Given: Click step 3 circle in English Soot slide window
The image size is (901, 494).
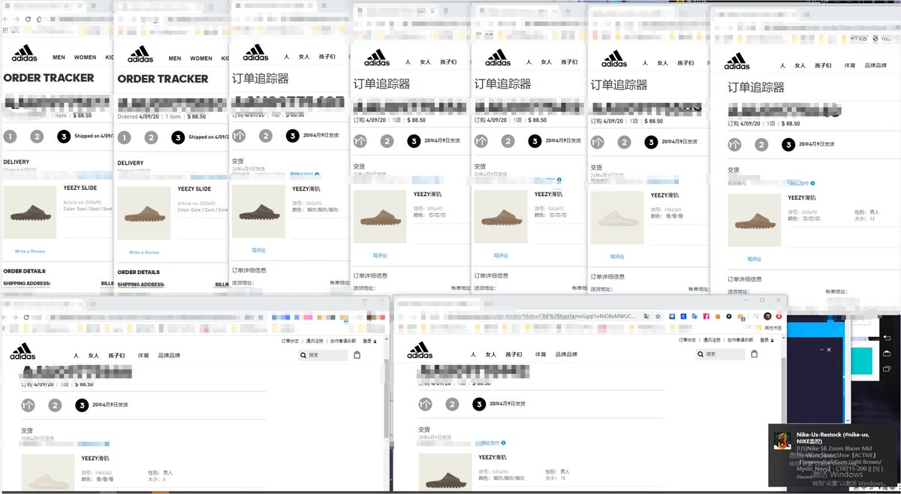Looking at the screenshot, I should tap(64, 137).
